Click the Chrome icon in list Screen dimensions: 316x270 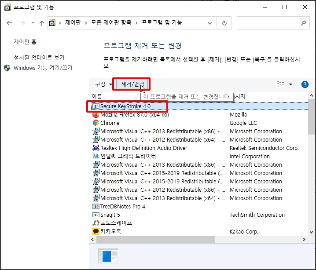click(96, 123)
